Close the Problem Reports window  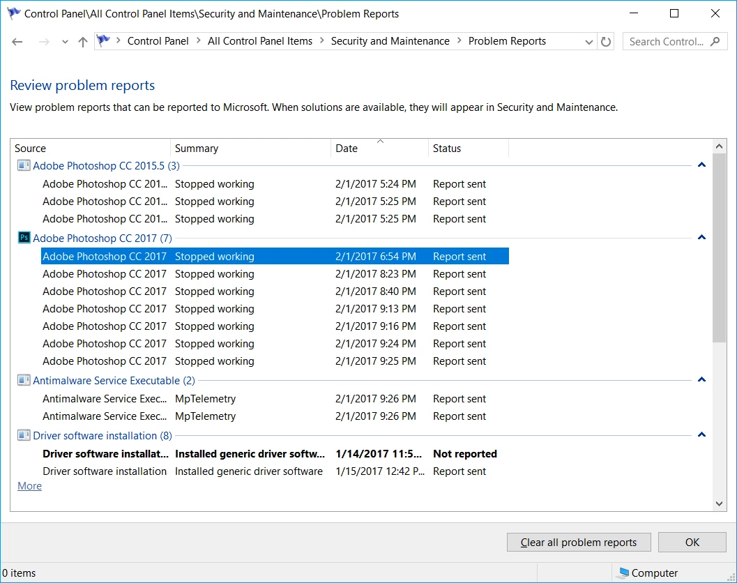[x=715, y=14]
